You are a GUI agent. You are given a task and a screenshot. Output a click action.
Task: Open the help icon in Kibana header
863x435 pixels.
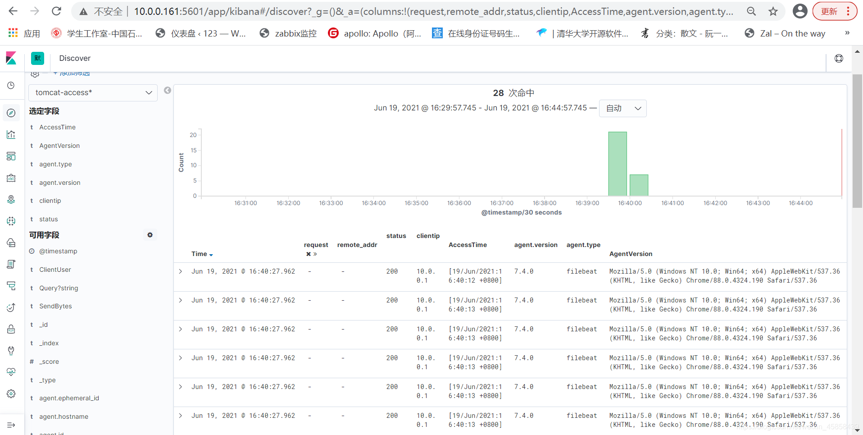[x=839, y=58]
